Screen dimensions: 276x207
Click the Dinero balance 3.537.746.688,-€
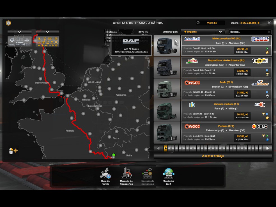pos(250,23)
